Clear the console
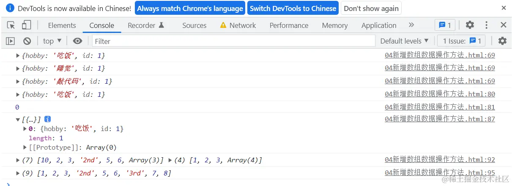This screenshot has height=186, width=512. point(27,41)
